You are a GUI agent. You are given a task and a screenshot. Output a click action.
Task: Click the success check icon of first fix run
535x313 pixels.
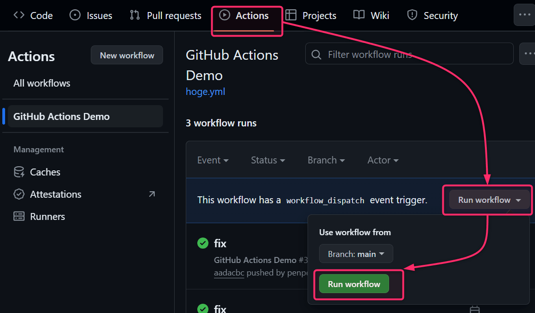click(203, 244)
